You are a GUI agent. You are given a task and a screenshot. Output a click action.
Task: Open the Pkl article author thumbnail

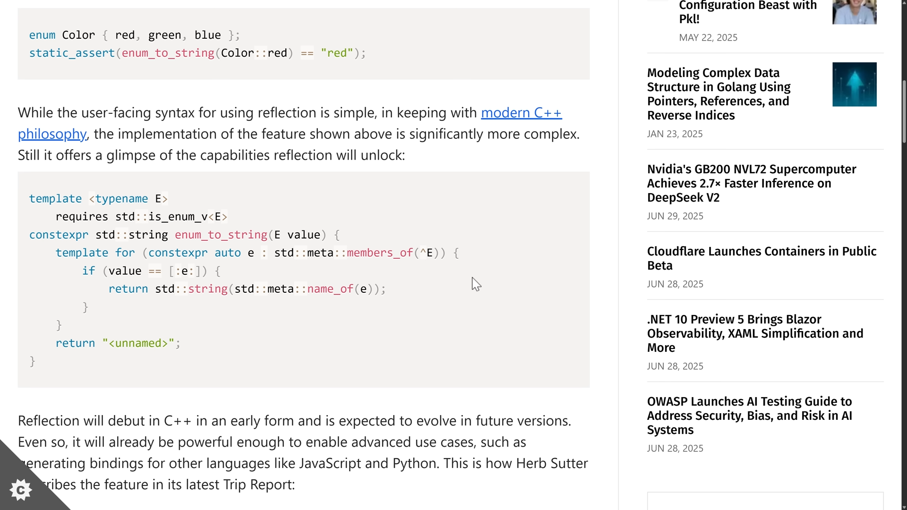pyautogui.click(x=854, y=12)
